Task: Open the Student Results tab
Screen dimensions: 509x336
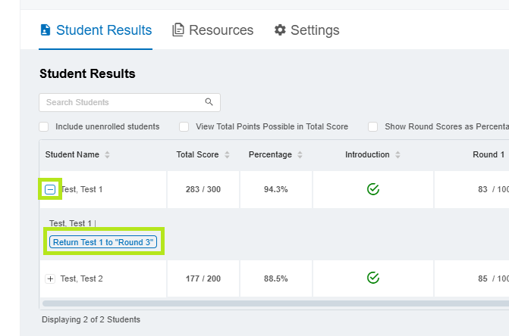Action: pyautogui.click(x=96, y=30)
